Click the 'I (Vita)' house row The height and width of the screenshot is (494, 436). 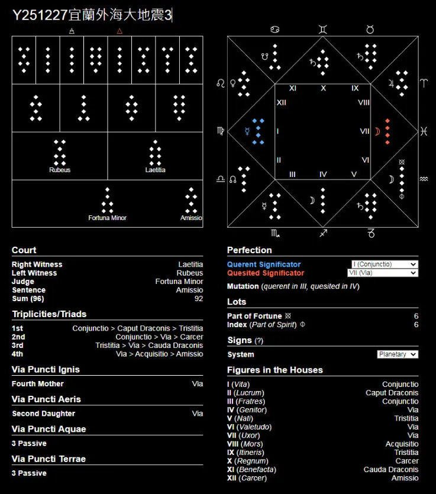click(322, 385)
